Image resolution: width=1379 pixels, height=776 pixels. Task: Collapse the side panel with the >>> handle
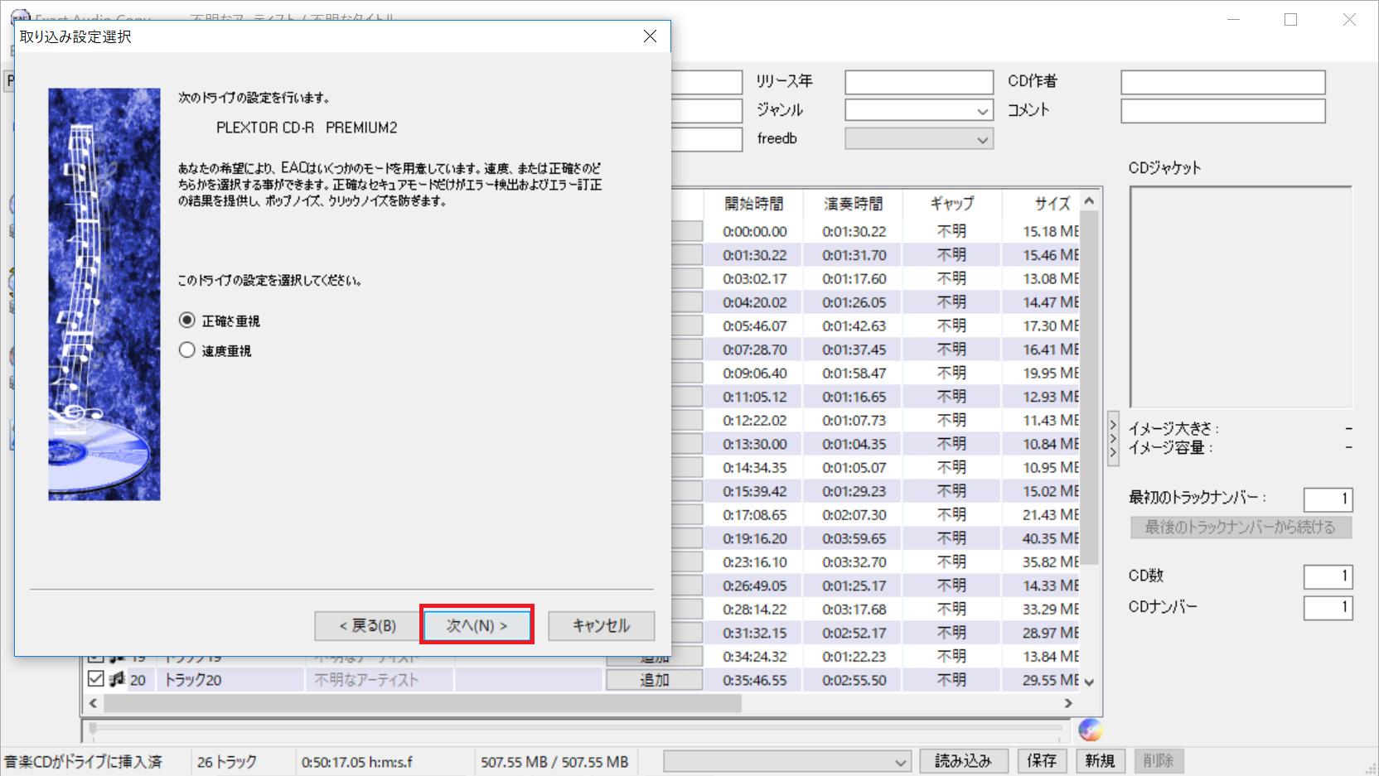click(x=1113, y=438)
